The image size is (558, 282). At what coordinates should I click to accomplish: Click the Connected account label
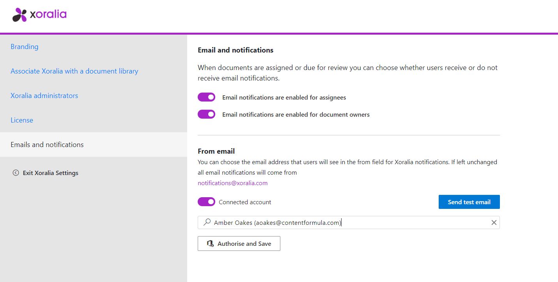click(x=245, y=202)
